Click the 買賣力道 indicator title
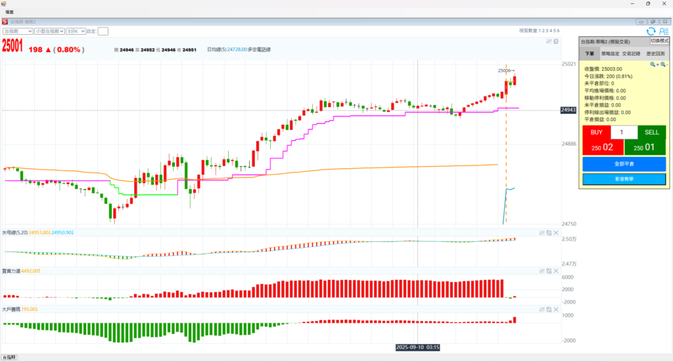The image size is (673, 362). (x=11, y=271)
